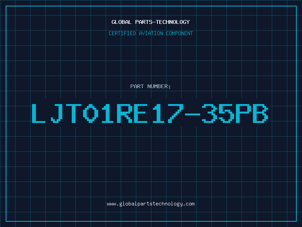Click the large letter L in part number
This screenshot has width=302, height=227.
tap(39, 113)
